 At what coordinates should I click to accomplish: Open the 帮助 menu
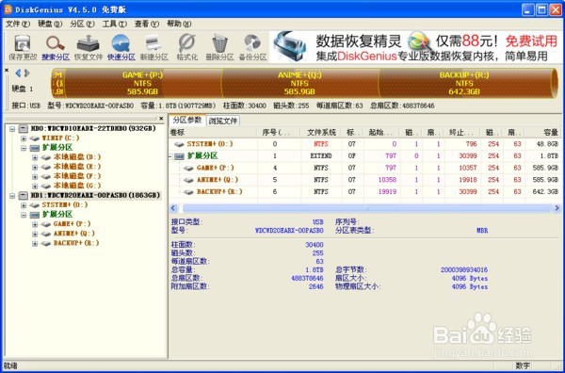pyautogui.click(x=179, y=24)
